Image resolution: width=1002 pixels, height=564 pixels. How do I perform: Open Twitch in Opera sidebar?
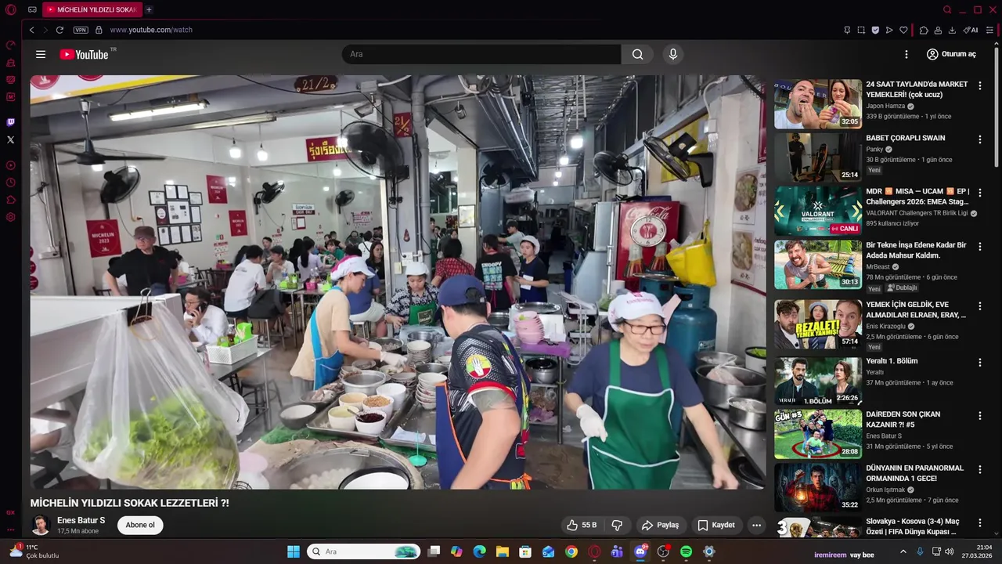pos(11,122)
